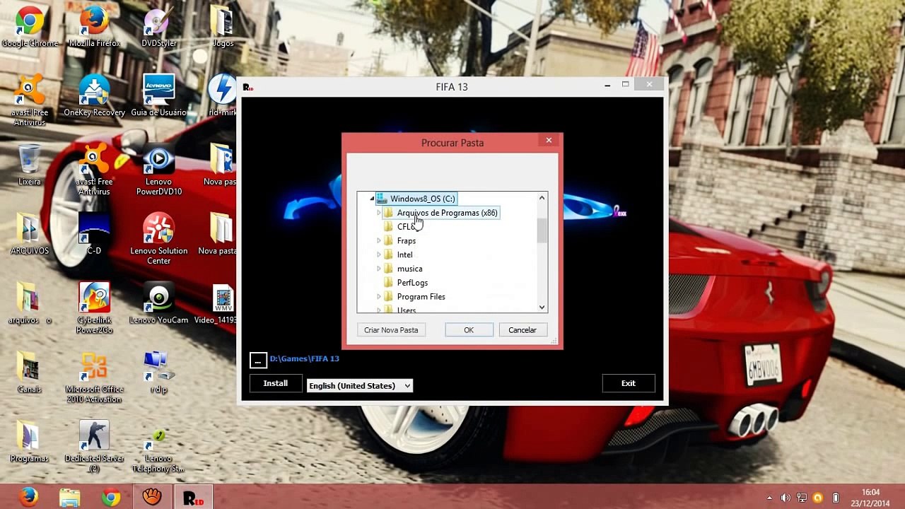Click the Criar Nova Pasta button

391,330
